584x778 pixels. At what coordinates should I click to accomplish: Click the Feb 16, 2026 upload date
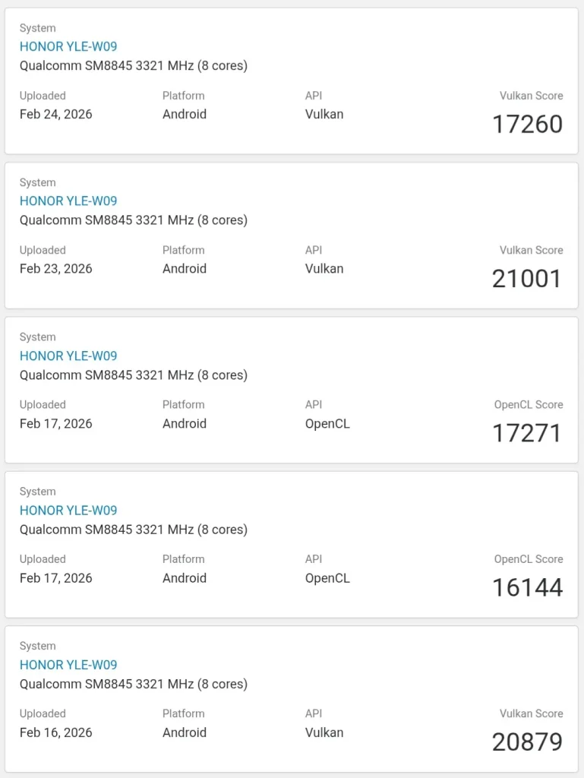pyautogui.click(x=55, y=732)
